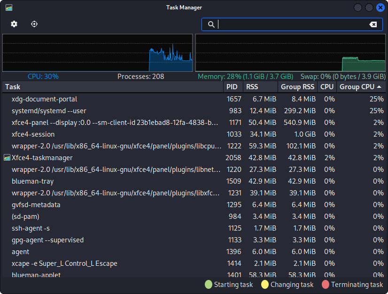The height and width of the screenshot is (294, 388).
Task: Click the Swap: 0% label
Action: 343,77
